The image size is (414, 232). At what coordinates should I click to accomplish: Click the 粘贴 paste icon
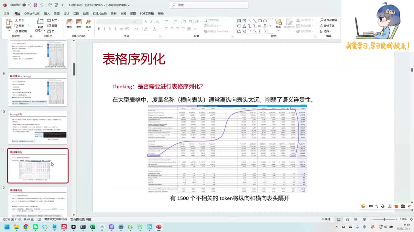(9, 22)
